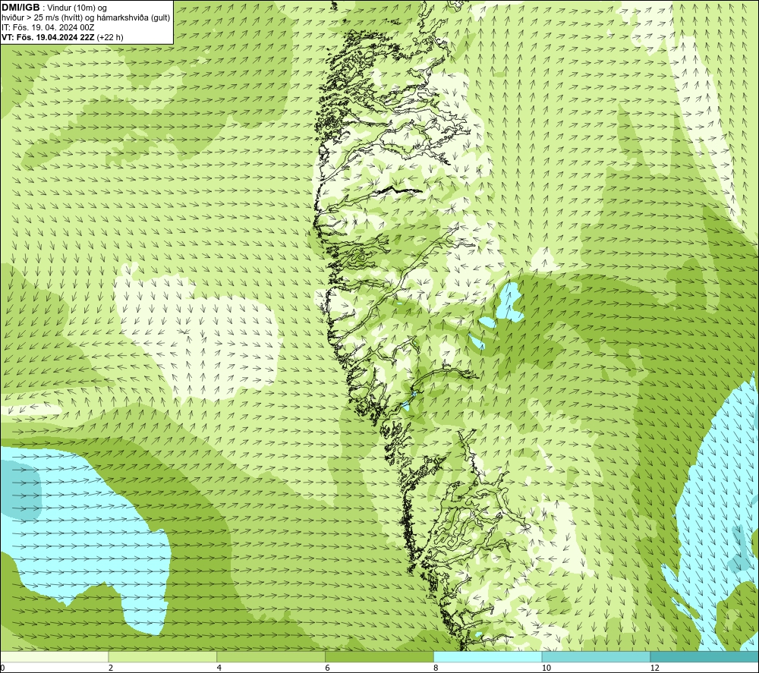Click the 0–2 m/s palest color scale segment
The height and width of the screenshot is (673, 759).
click(x=54, y=656)
